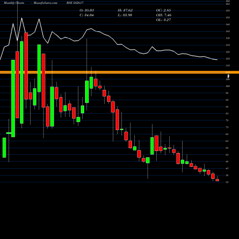The width and height of the screenshot is (239, 239).
Task: Click the '68' price axis label
Action: point(227,134)
